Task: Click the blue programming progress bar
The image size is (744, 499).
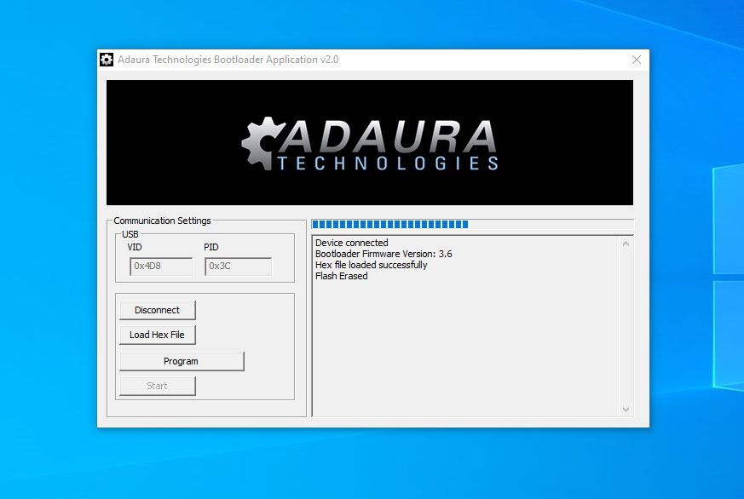Action: coord(390,225)
